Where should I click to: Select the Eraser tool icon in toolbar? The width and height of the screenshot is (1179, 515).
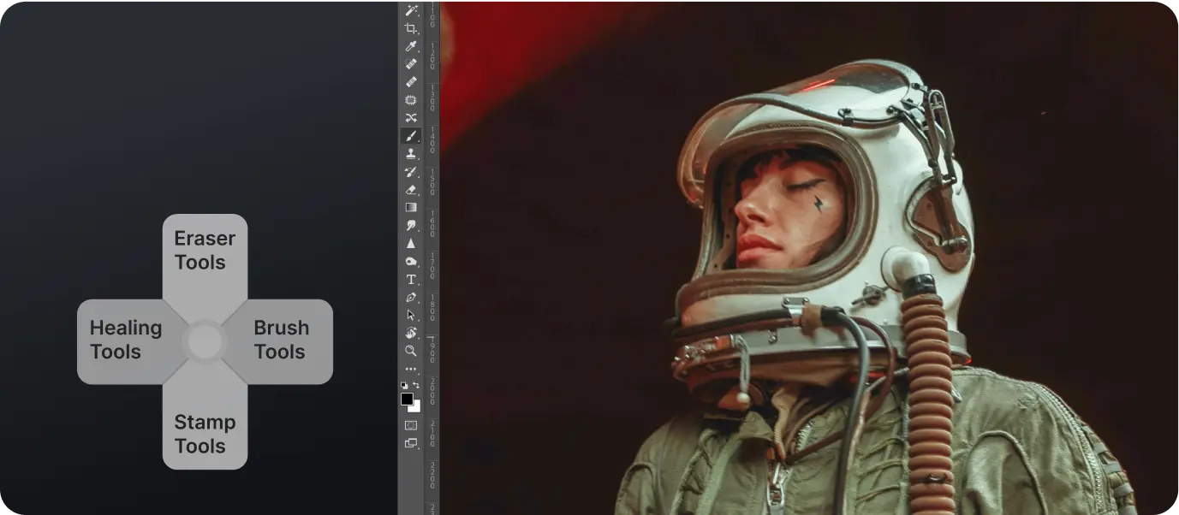click(411, 190)
